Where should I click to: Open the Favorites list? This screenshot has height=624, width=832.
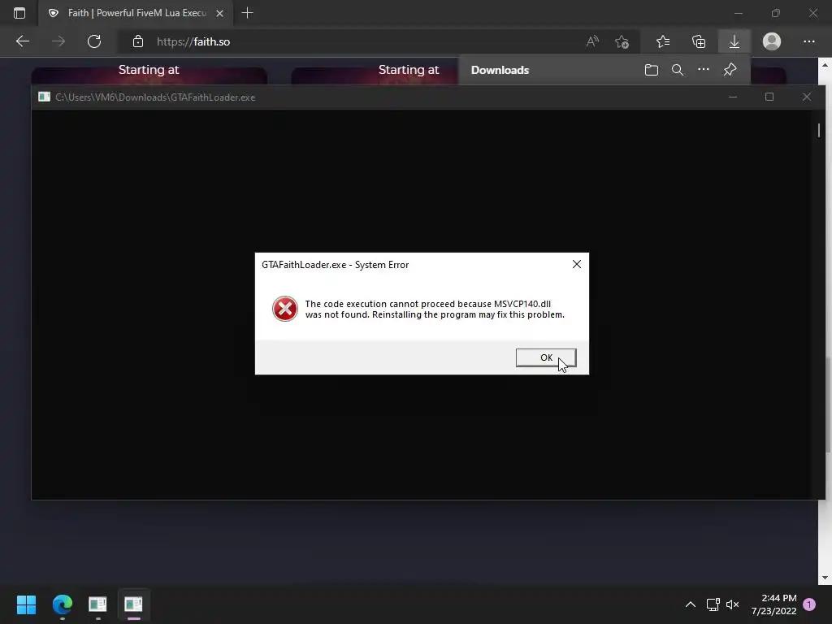click(663, 41)
